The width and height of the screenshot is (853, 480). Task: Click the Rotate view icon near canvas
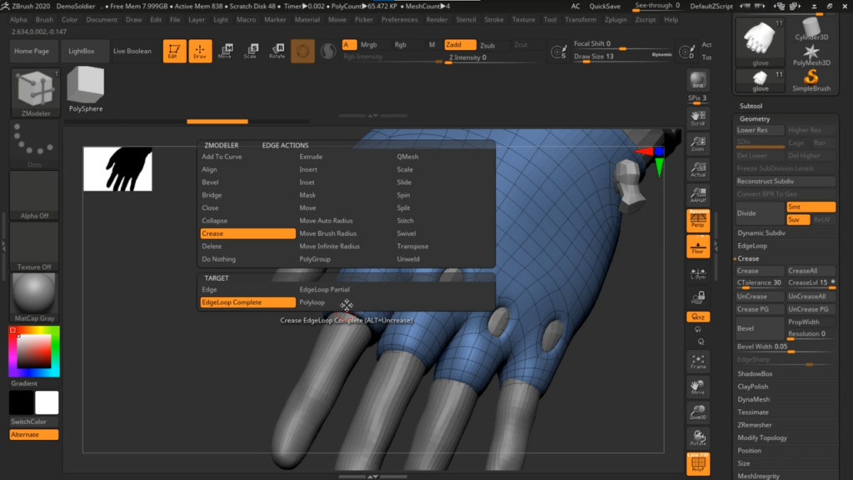click(x=698, y=438)
